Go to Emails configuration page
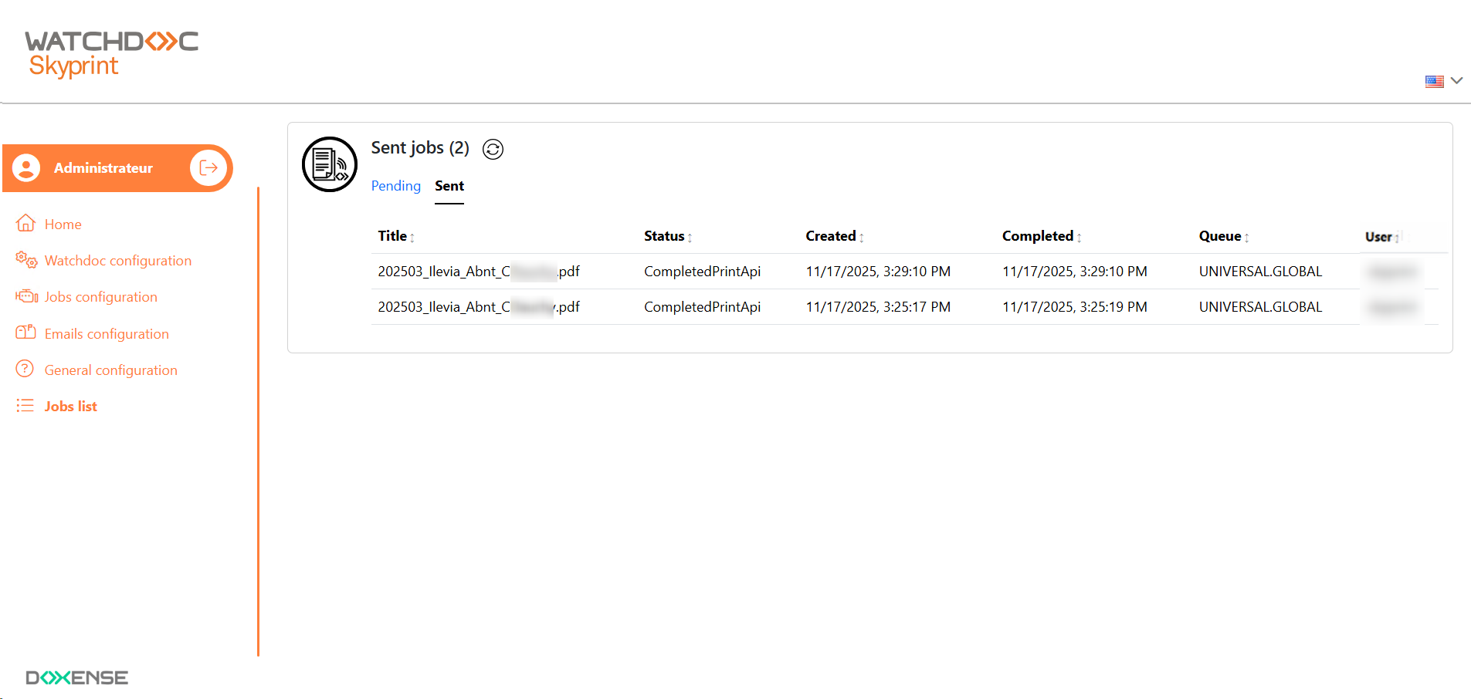This screenshot has height=699, width=1471. [107, 334]
